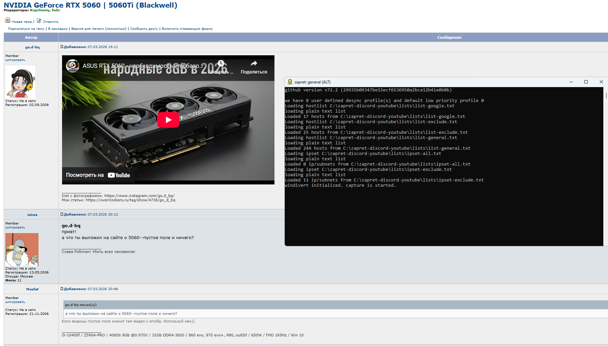
Task: Click the 'Loaded 0 ip/subnets' console line
Action: coord(378,164)
